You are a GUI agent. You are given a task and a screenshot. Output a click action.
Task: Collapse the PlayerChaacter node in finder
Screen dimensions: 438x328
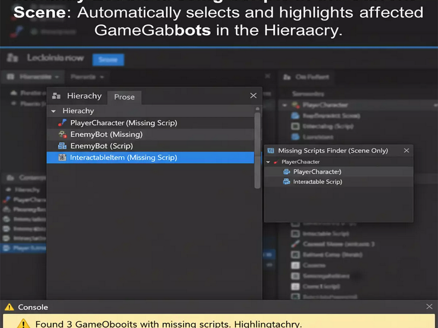point(268,162)
